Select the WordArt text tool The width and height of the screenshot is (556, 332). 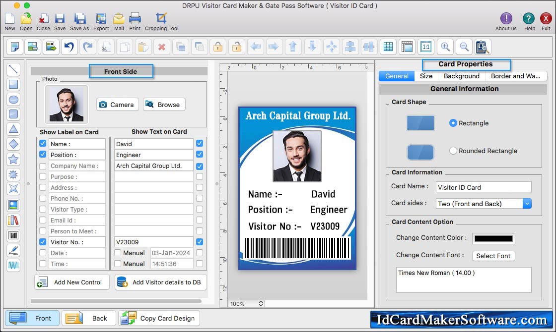pos(13,265)
